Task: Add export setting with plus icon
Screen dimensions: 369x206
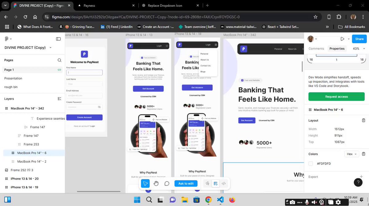Action: [361, 177]
